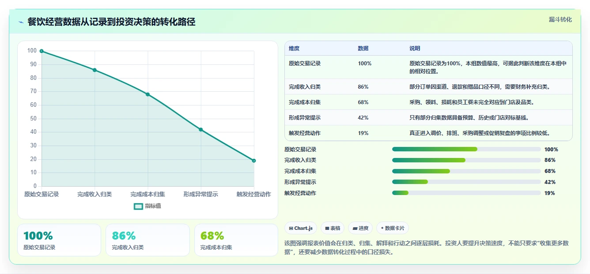The height and width of the screenshot is (274, 590).
Task: Click the 86% progress bar for 完成收入归类
Action: [466, 160]
